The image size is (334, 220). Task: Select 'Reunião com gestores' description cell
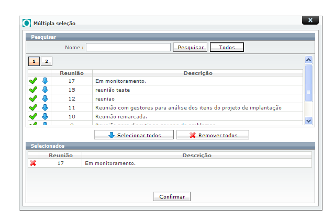point(198,108)
